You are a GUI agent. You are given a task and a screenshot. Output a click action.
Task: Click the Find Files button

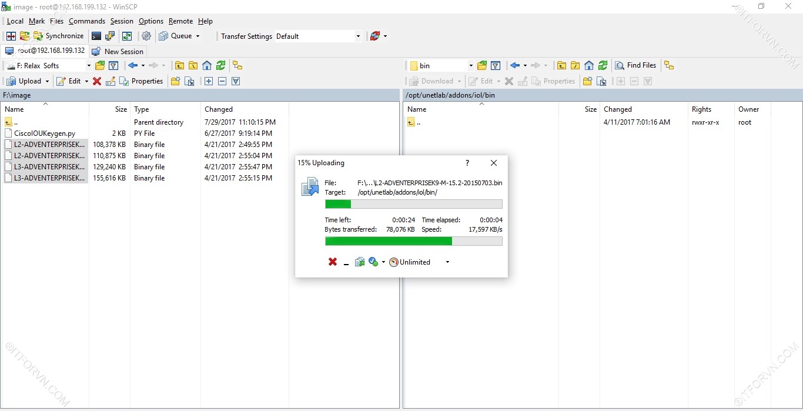pyautogui.click(x=635, y=66)
